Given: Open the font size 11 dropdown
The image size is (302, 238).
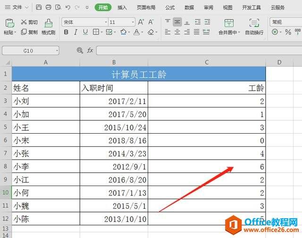Looking at the screenshot, I should [x=133, y=22].
